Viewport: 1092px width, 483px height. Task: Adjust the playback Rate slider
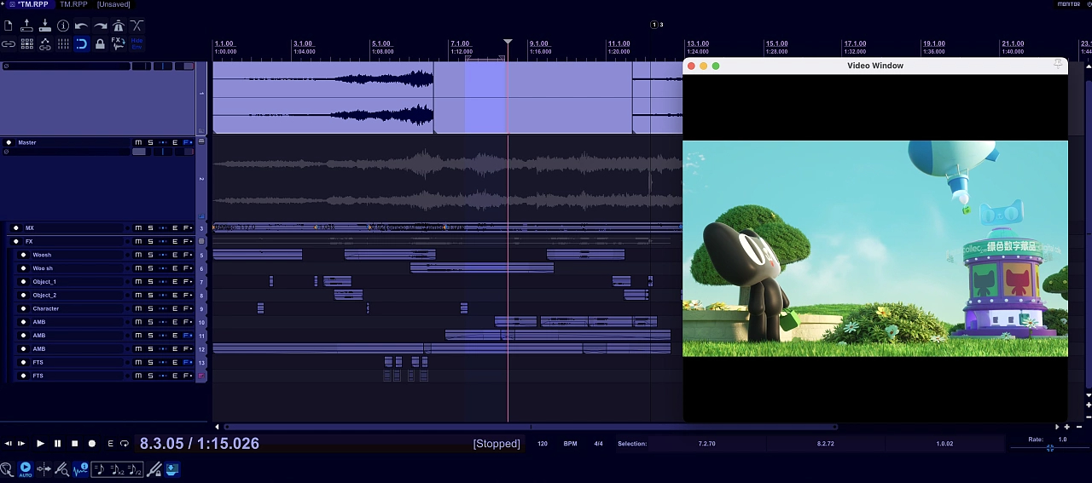point(1050,448)
